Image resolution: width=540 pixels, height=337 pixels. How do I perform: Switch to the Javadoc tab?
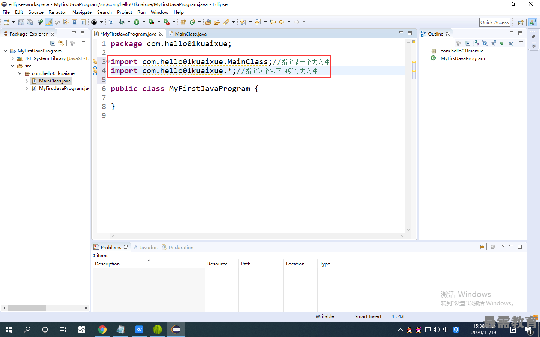coord(145,248)
